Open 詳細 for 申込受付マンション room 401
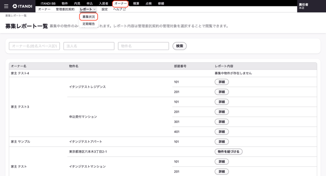The width and height of the screenshot is (326, 176). [x=221, y=132]
